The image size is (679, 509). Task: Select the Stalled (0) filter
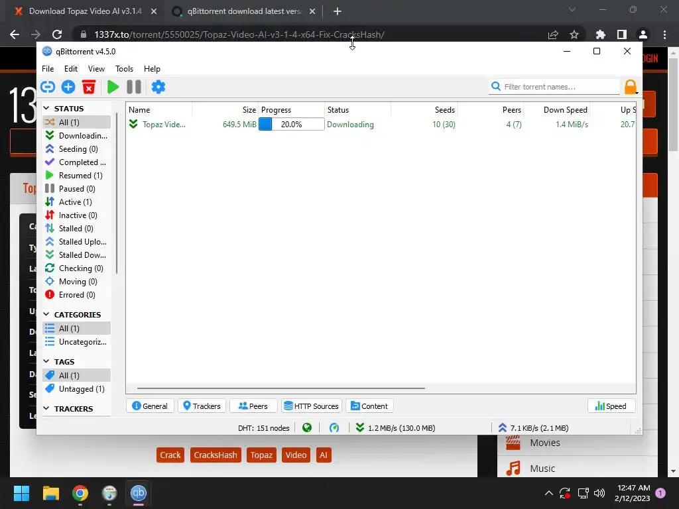tap(77, 229)
